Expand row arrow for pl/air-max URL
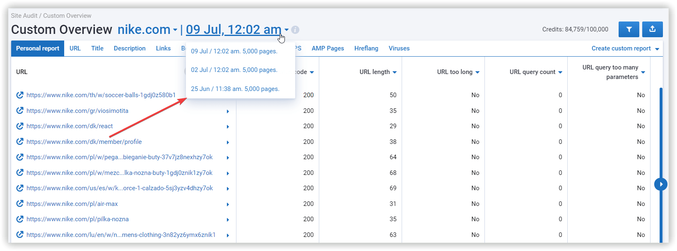677x251 pixels. pyautogui.click(x=228, y=204)
